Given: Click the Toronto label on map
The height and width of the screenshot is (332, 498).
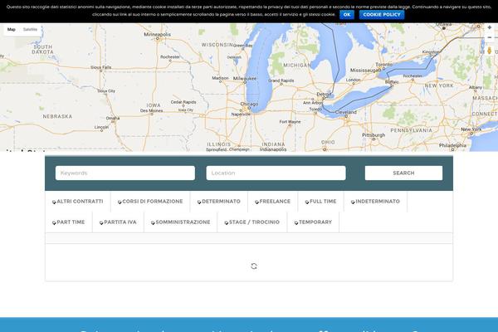Looking at the screenshot, I should point(384,65).
